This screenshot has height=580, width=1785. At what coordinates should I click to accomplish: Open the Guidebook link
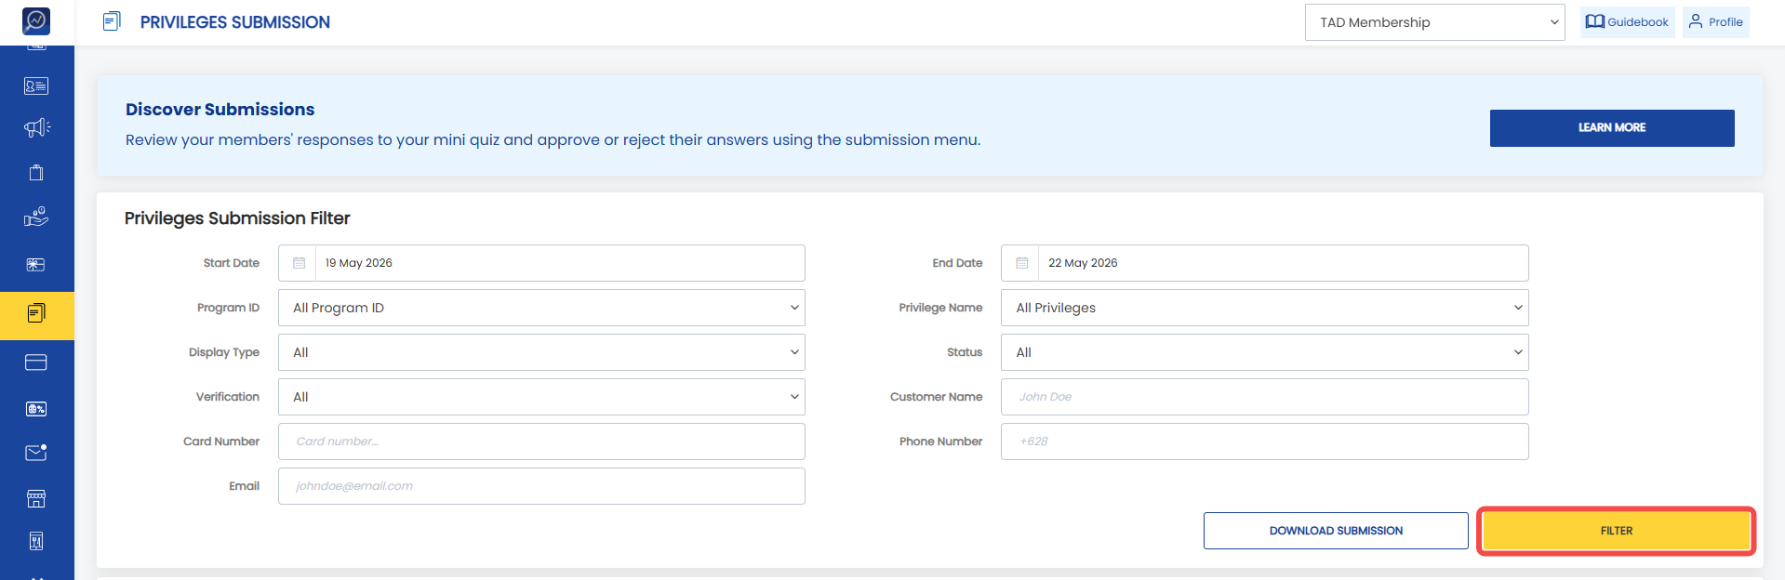pyautogui.click(x=1627, y=22)
